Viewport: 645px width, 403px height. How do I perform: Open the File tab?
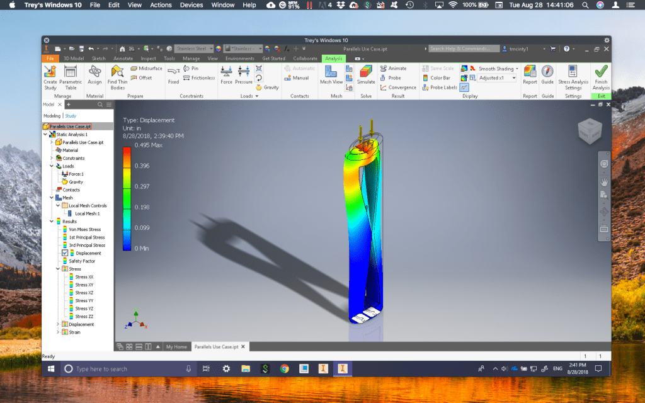50,59
